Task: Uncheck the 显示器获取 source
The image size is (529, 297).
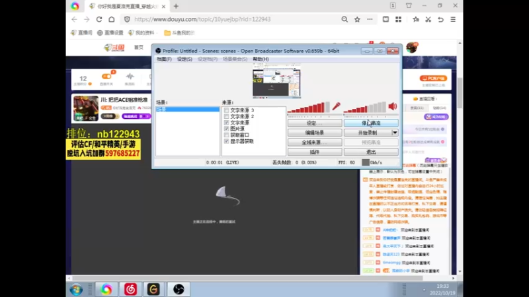Action: coord(226,141)
